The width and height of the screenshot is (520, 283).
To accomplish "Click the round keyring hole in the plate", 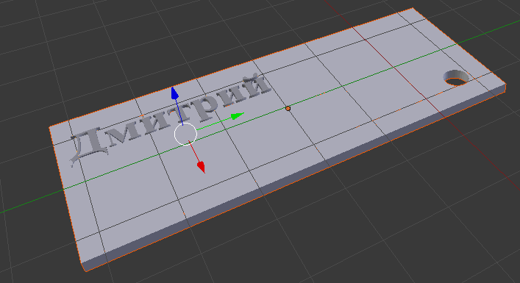I will pos(456,78).
